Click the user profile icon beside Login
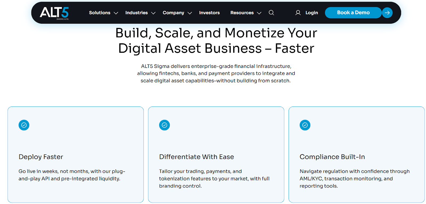The image size is (426, 204). 298,13
